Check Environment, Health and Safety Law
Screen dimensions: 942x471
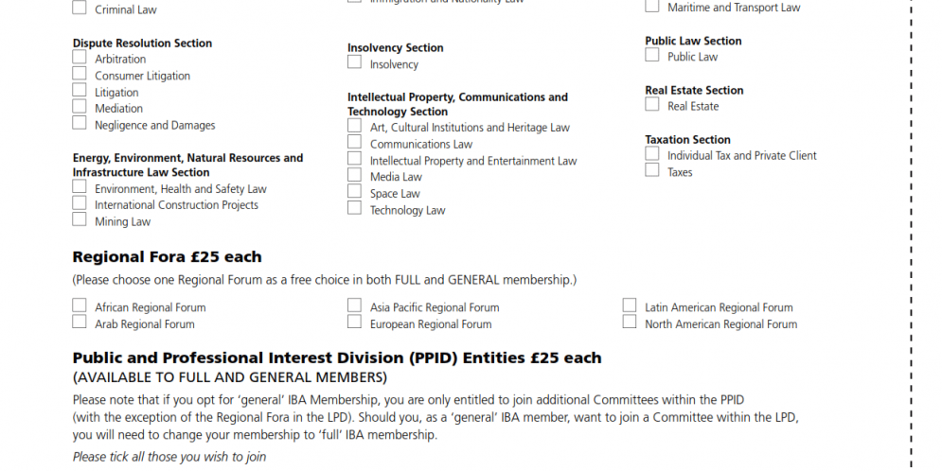[80, 188]
